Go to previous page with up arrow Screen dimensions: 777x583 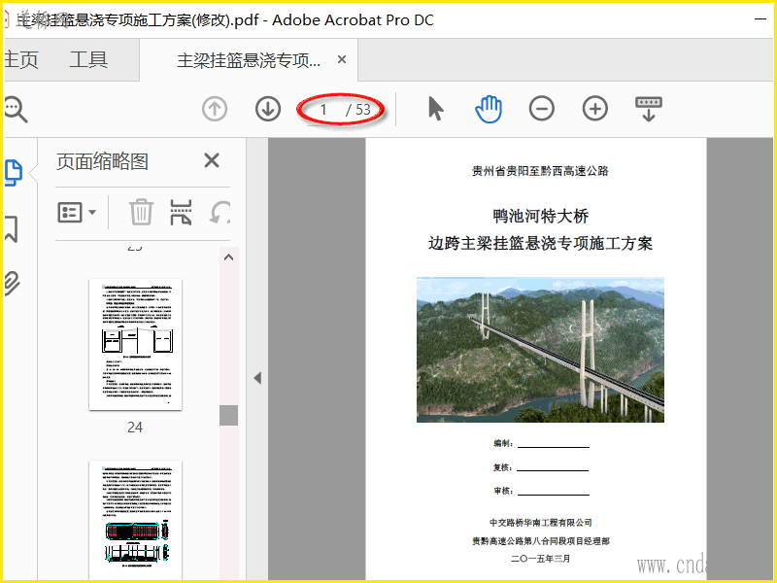click(x=215, y=109)
